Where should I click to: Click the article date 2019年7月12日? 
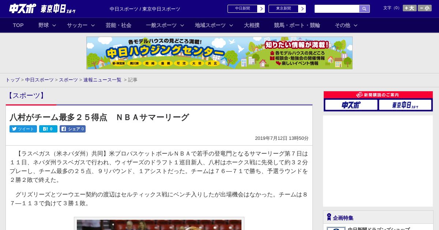(x=282, y=138)
